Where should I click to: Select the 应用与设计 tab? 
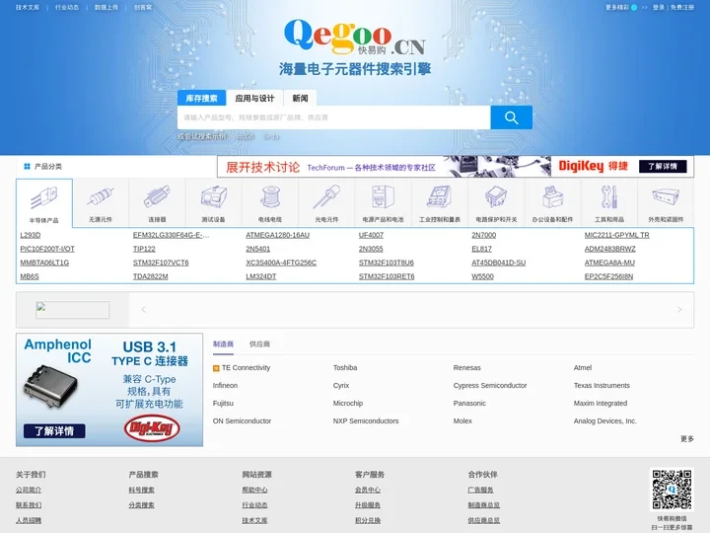coord(254,98)
